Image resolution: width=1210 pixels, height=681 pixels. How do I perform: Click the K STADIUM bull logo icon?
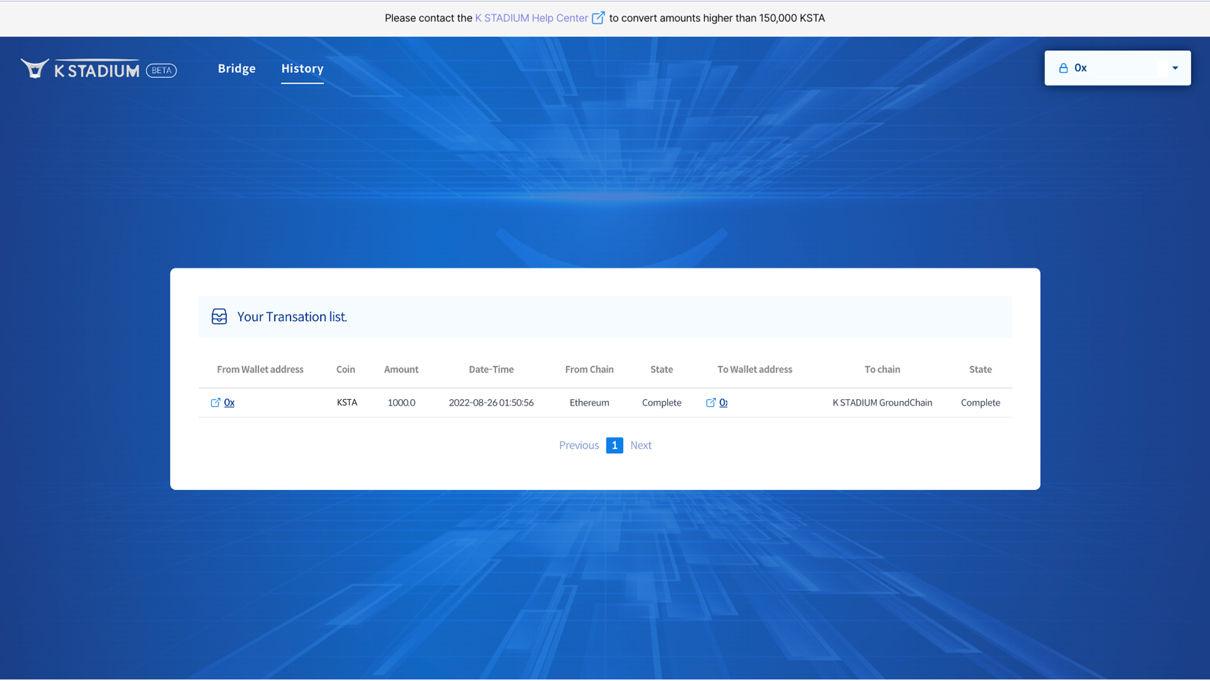[35, 69]
